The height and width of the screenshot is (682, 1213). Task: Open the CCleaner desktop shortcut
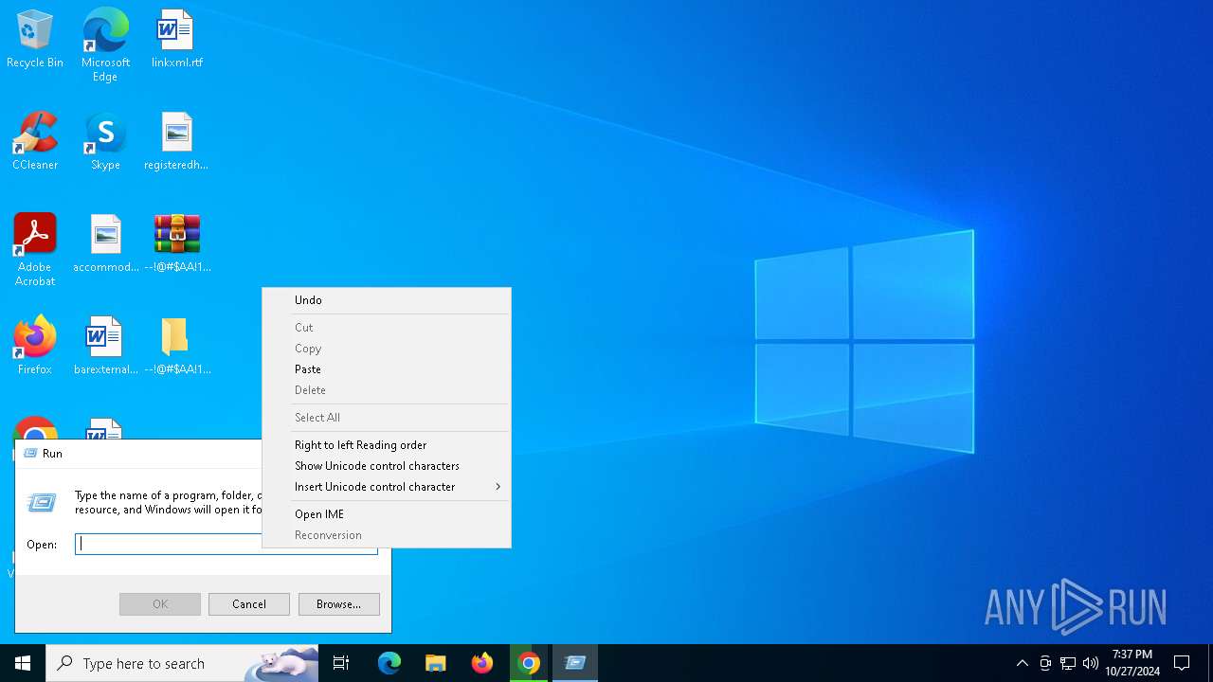(x=35, y=142)
